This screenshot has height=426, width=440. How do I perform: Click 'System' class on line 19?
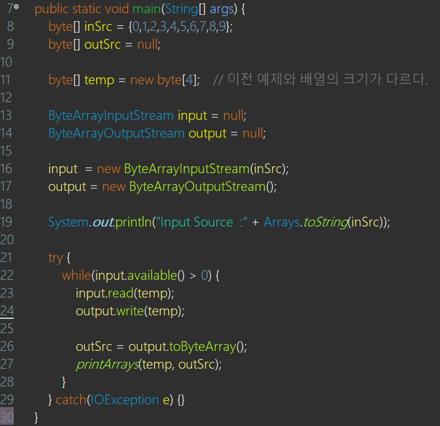(x=69, y=222)
